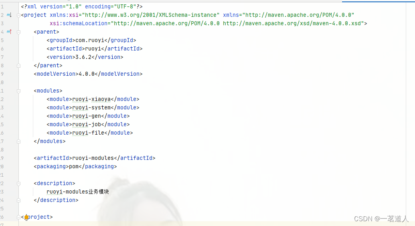415x226 pixels.
Task: Click the xmlns:xsi attribute on project tag
Action: [x=135, y=15]
